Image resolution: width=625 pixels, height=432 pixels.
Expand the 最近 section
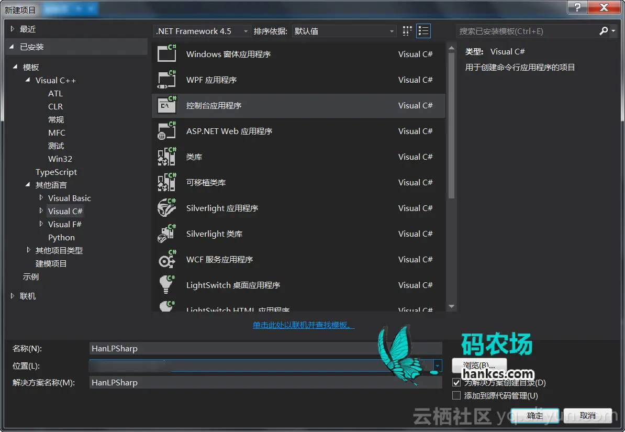(x=13, y=29)
